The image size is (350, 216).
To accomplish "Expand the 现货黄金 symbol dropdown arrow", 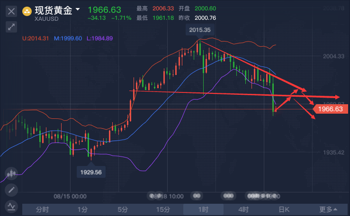I will [x=78, y=9].
